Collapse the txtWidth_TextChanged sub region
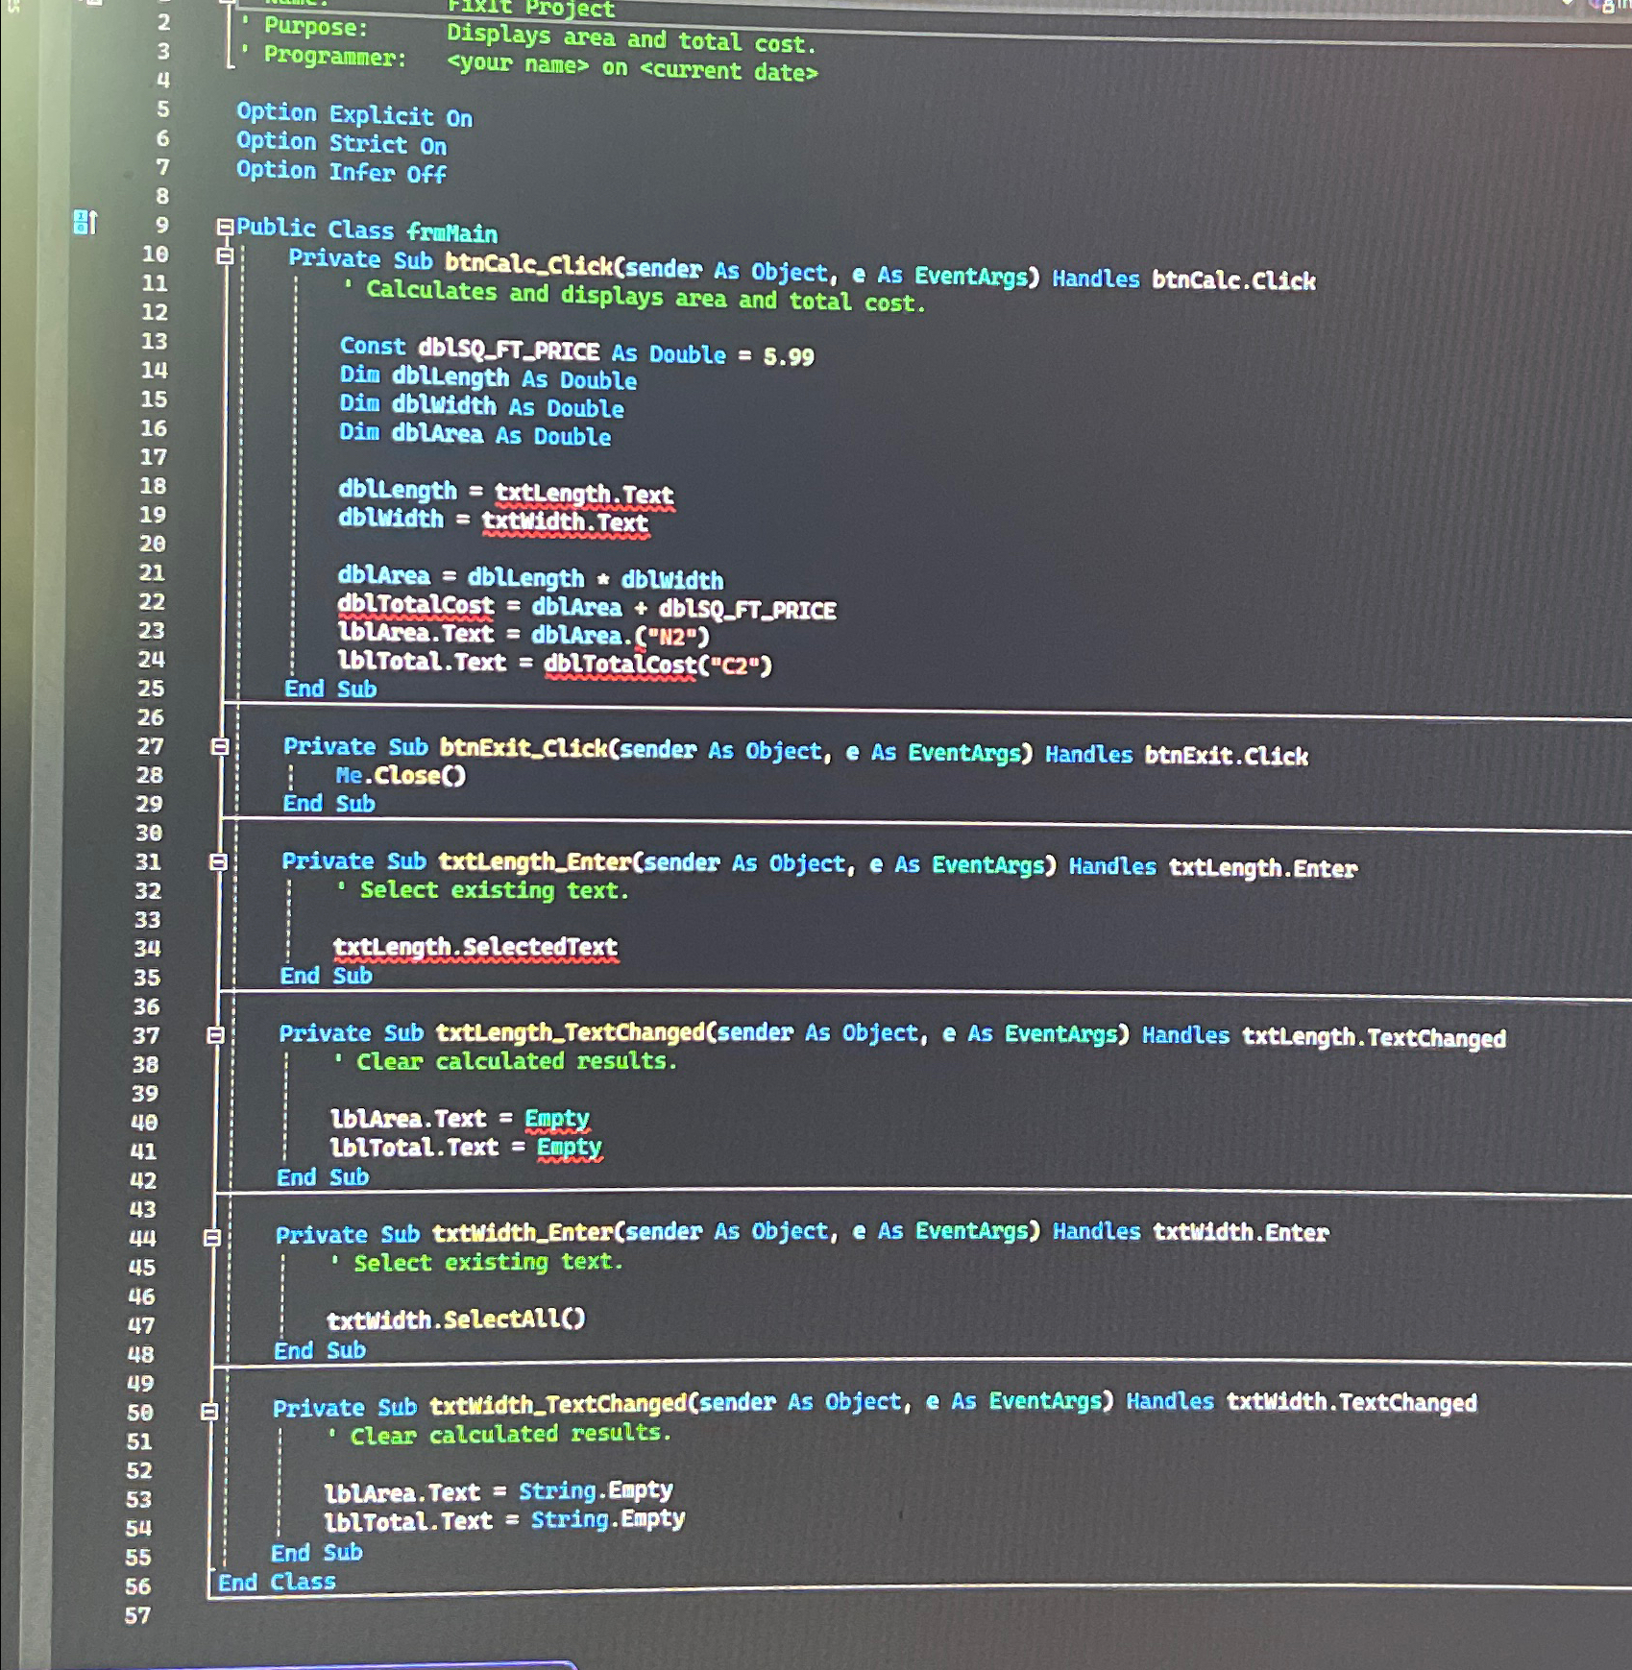1632x1670 pixels. coord(209,1411)
